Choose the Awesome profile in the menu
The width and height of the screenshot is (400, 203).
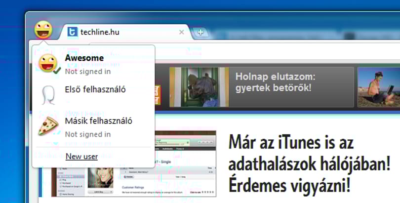click(x=93, y=64)
